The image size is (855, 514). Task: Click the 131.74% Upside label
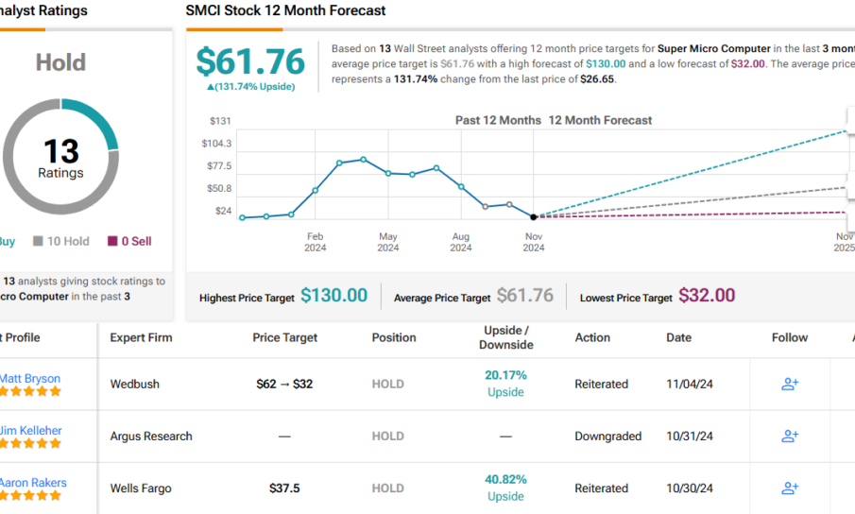[250, 87]
